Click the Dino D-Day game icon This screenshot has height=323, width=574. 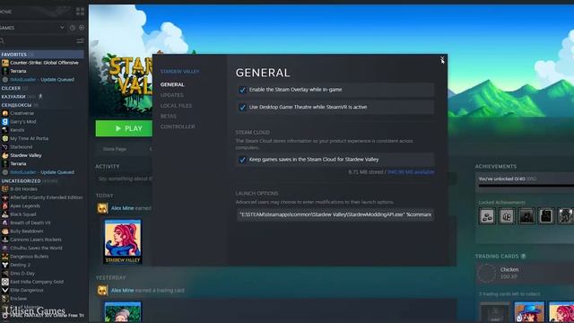tap(5, 273)
